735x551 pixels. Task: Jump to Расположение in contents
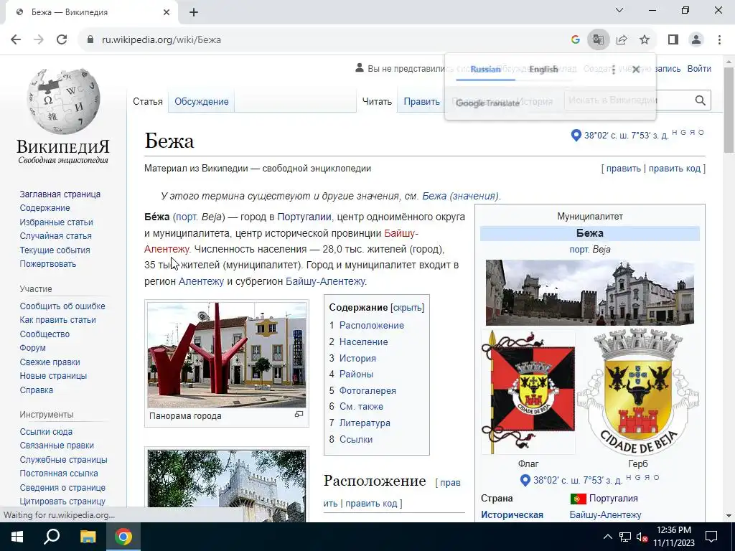click(x=371, y=326)
